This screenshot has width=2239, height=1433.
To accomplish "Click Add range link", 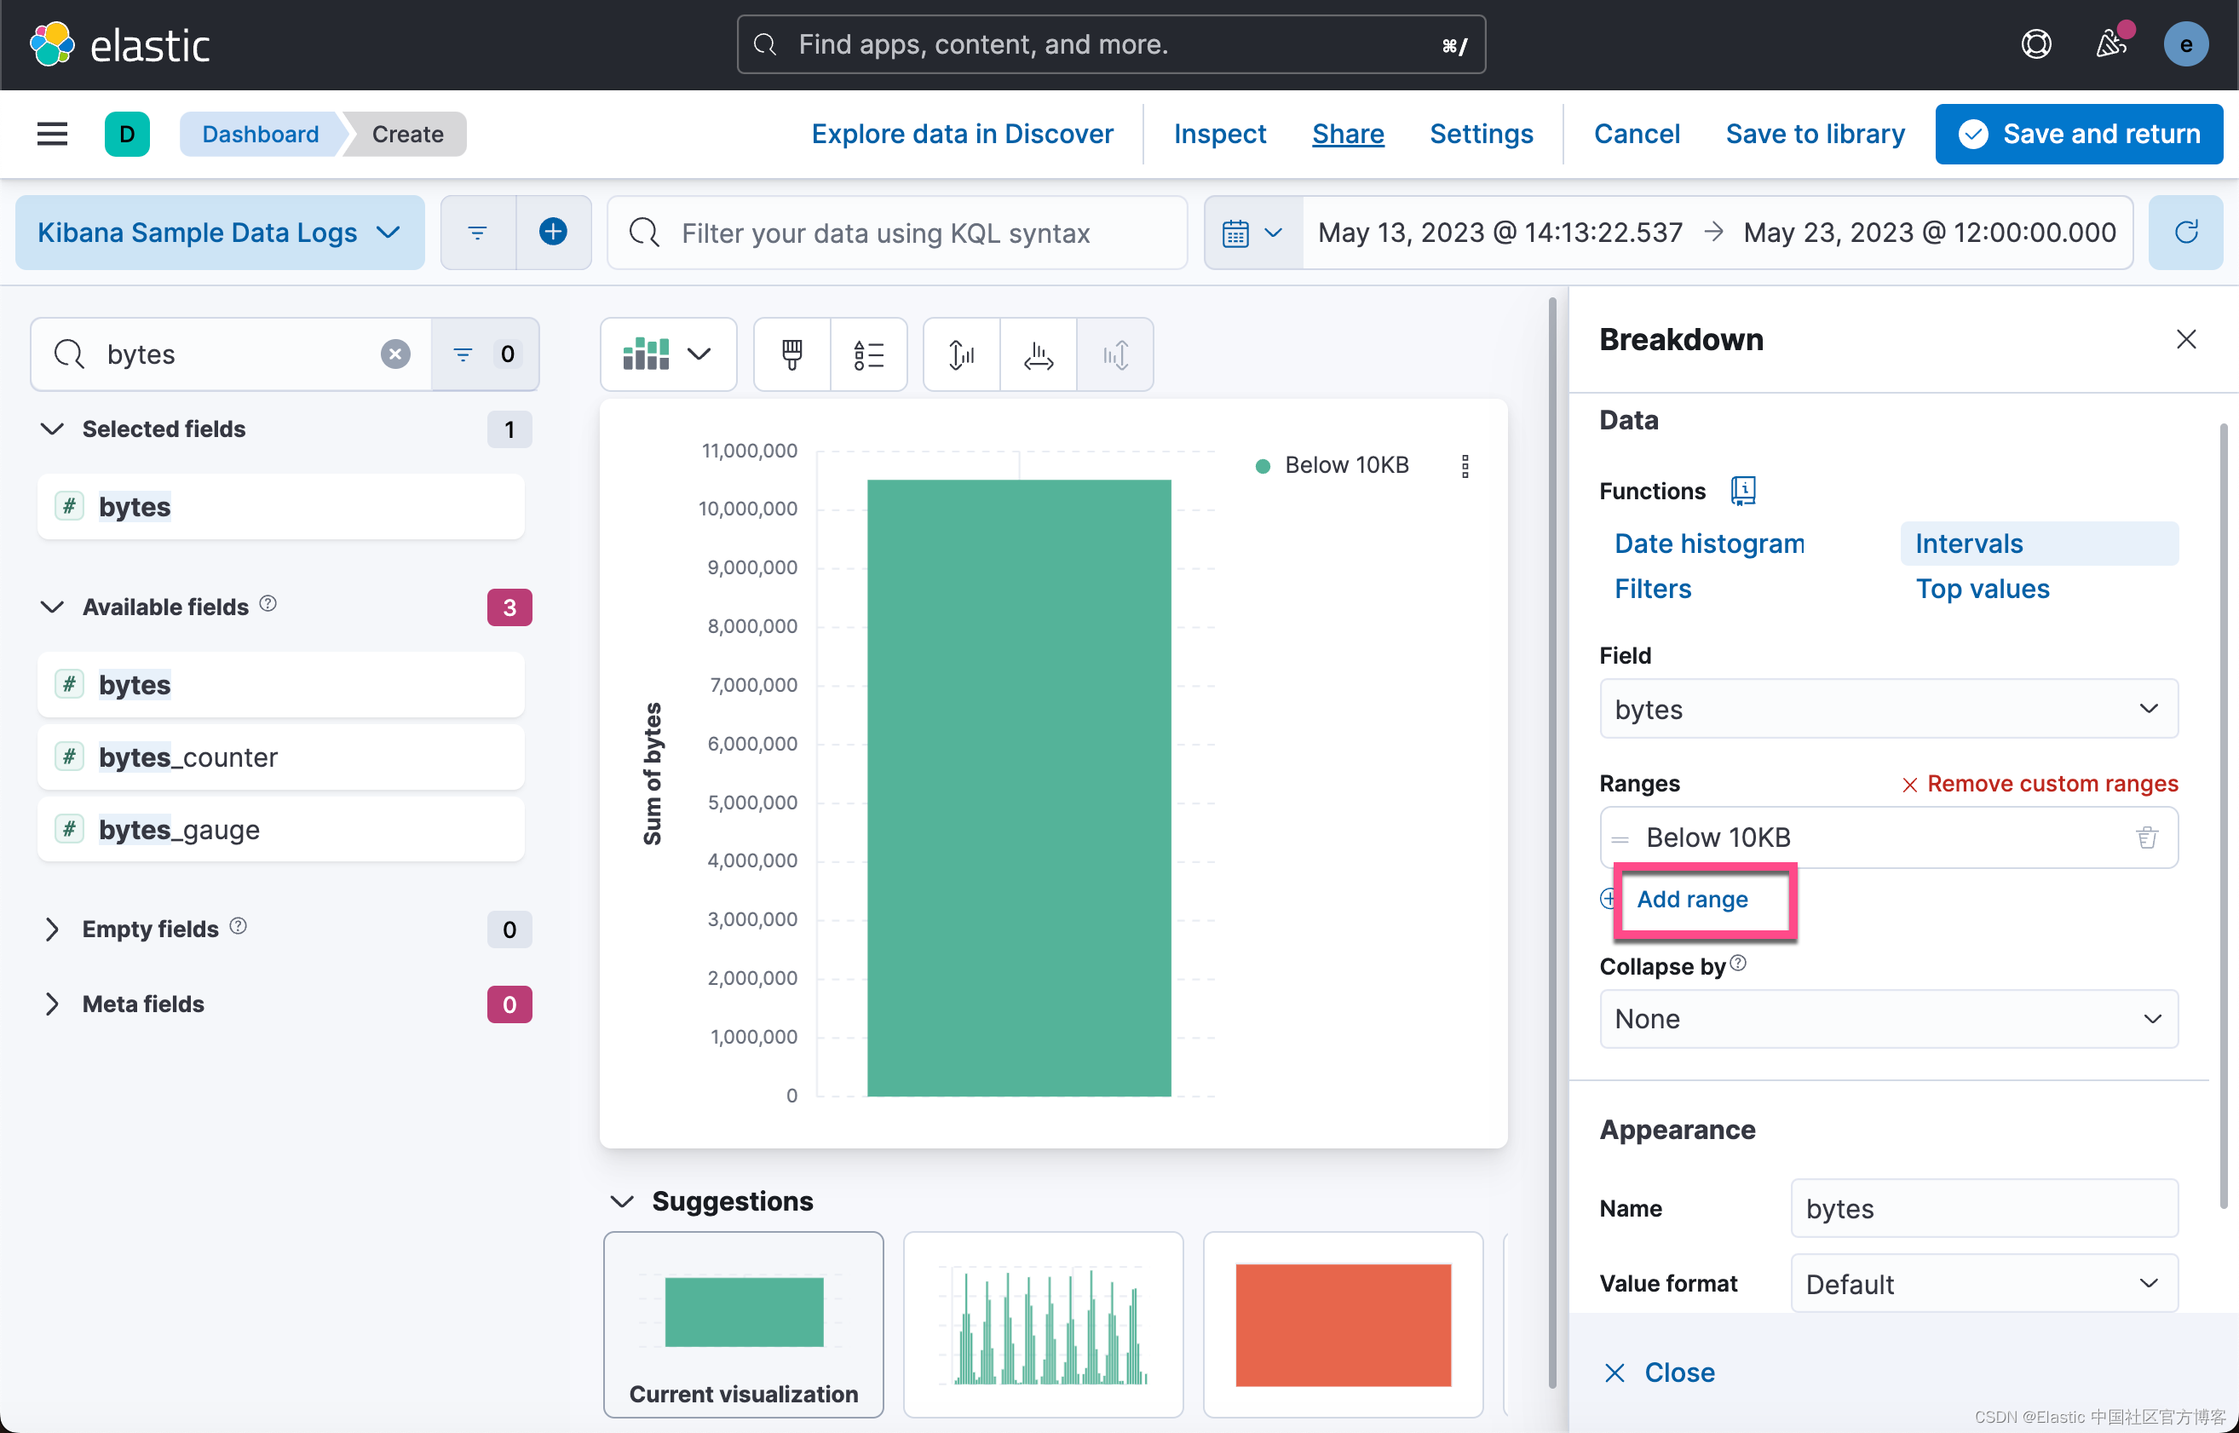I will click(x=1692, y=899).
